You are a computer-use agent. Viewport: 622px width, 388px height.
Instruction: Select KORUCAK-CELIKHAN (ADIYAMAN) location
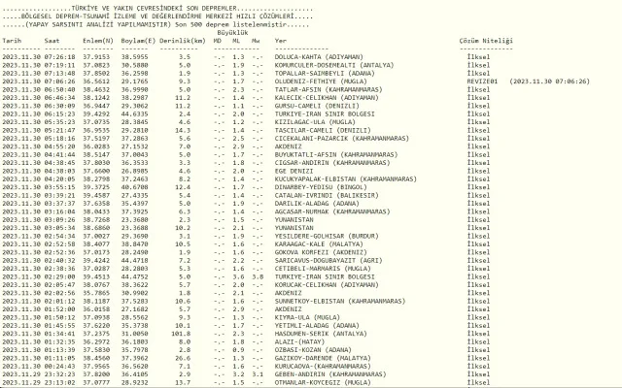327,285
